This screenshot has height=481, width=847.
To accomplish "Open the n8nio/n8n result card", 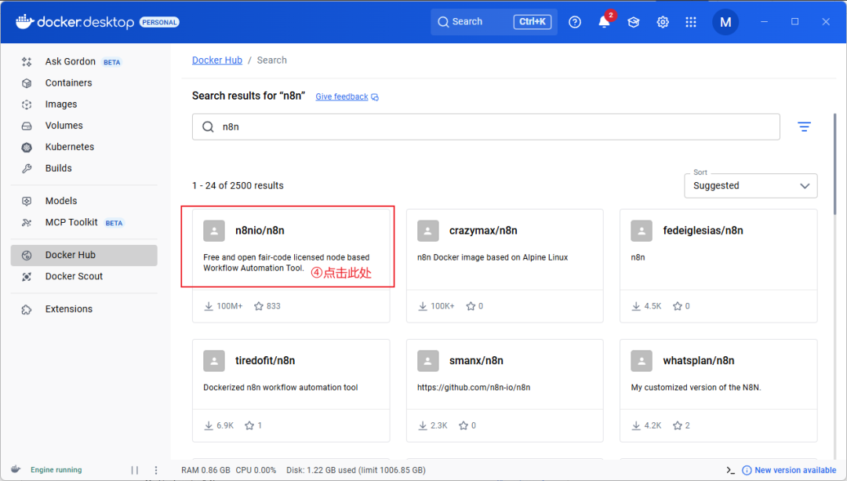I will coord(291,266).
